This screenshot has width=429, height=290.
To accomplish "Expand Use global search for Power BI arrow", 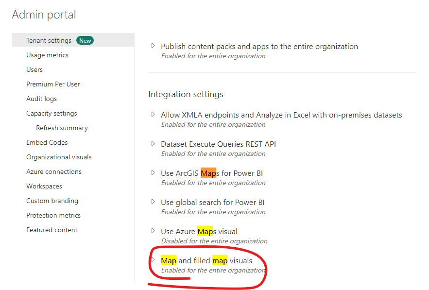I will tap(153, 202).
